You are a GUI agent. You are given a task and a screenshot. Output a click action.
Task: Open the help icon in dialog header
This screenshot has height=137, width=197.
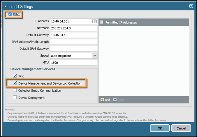click(x=191, y=6)
